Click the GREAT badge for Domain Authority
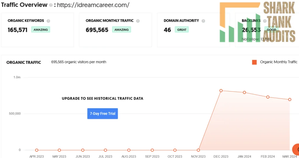The width and height of the screenshot is (299, 158). point(182,30)
